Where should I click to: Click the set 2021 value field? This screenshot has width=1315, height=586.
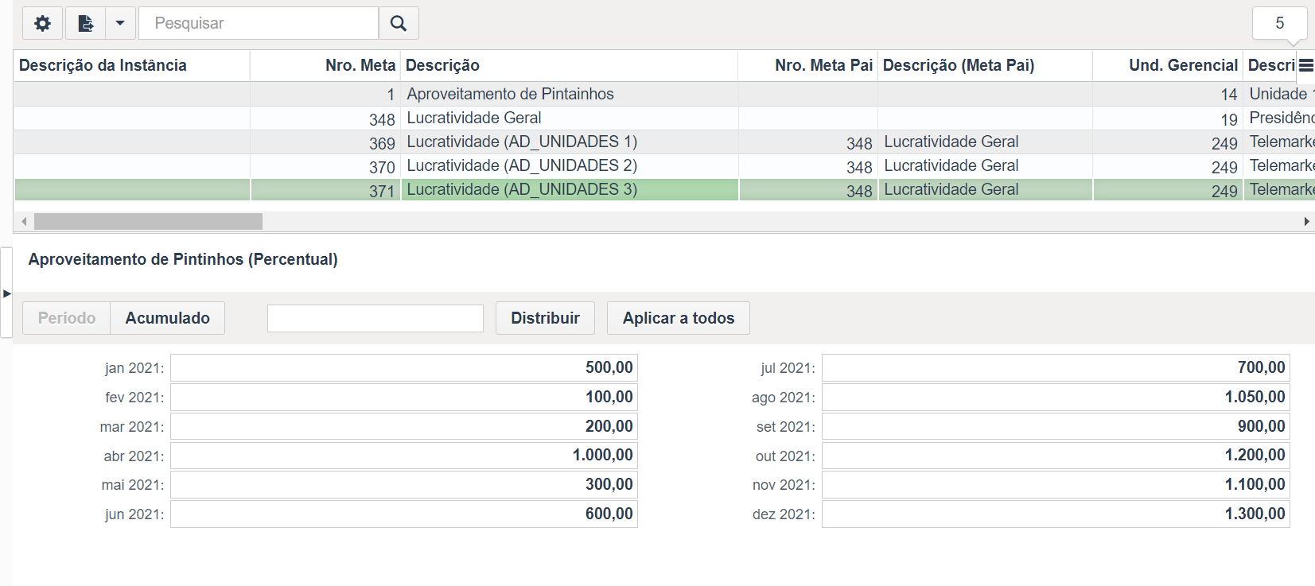(x=1056, y=426)
